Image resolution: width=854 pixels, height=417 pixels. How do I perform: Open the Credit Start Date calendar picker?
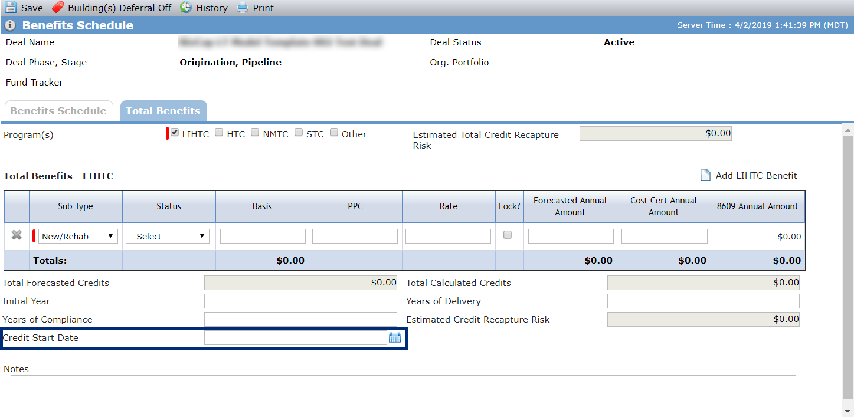point(395,337)
